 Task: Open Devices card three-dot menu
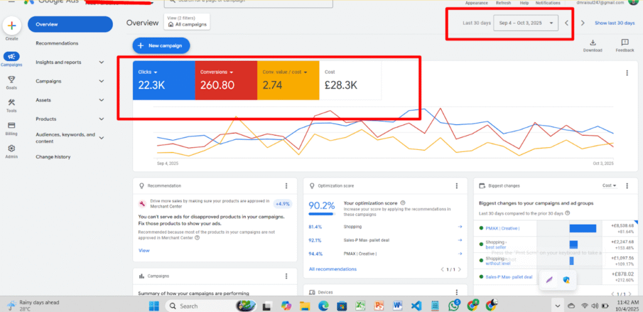click(x=457, y=292)
